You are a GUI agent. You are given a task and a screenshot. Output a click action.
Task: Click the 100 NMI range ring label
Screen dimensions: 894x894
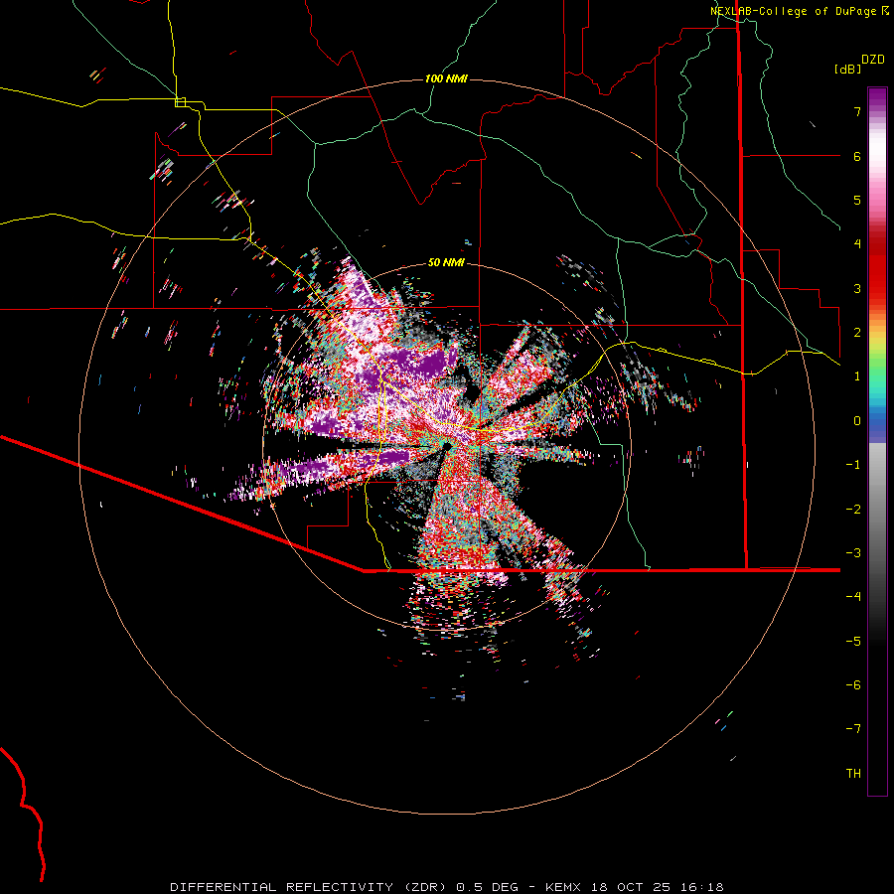point(446,78)
